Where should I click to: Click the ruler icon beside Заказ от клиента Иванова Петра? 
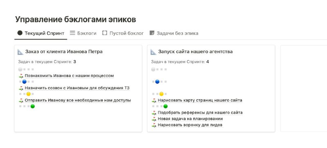pyautogui.click(x=20, y=52)
